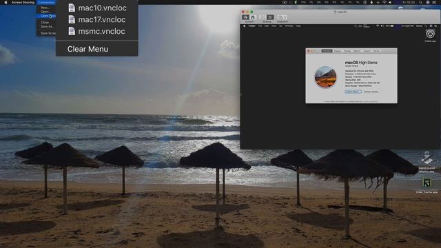
Task: Open msmc.vncloc from the recent connections
Action: pos(96,31)
